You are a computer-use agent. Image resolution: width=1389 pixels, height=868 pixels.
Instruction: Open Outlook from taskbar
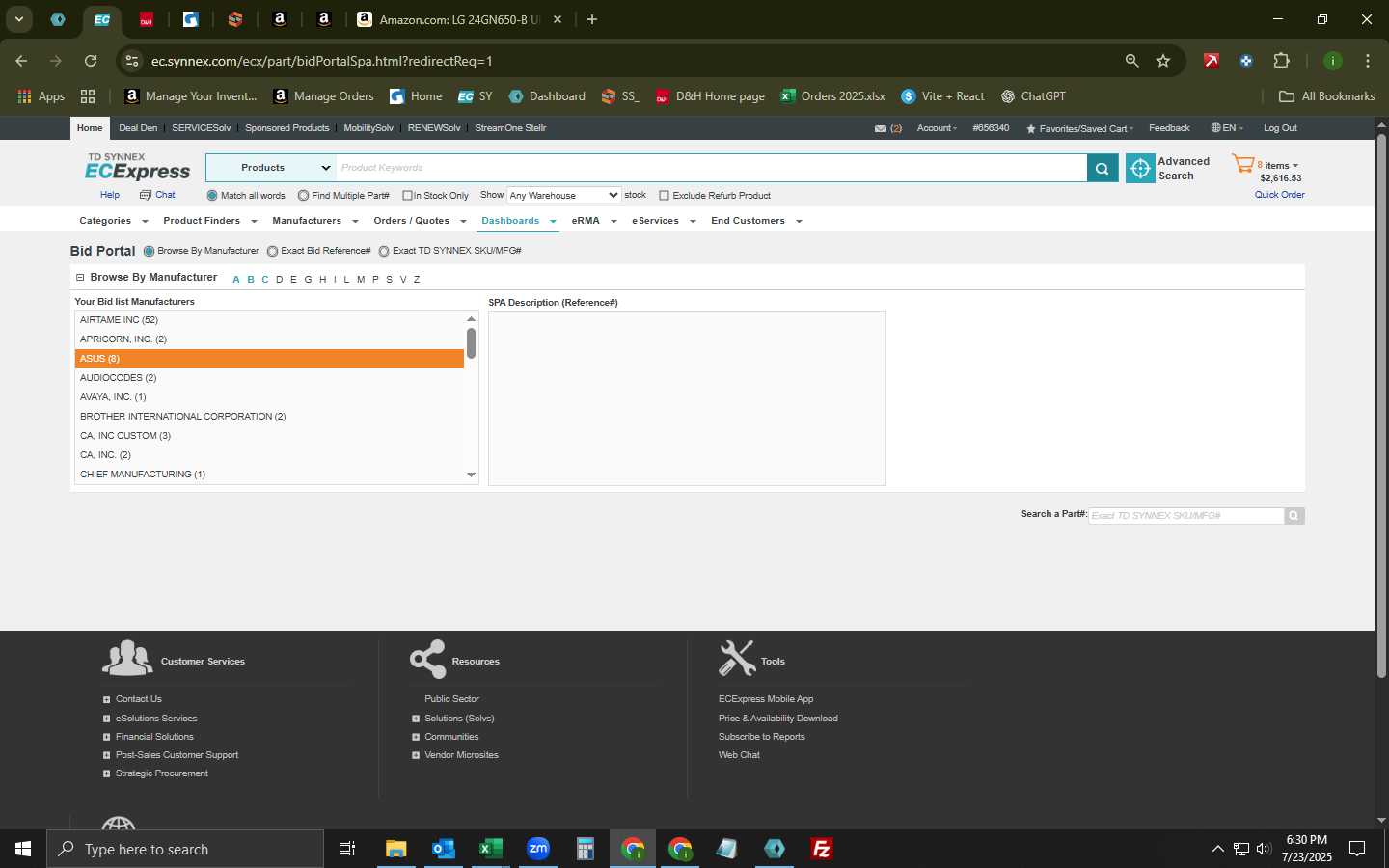[x=444, y=849]
